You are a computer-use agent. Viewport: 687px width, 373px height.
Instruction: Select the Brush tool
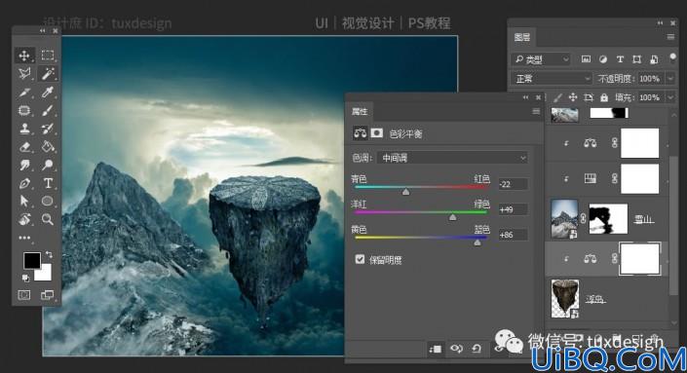pyautogui.click(x=48, y=110)
